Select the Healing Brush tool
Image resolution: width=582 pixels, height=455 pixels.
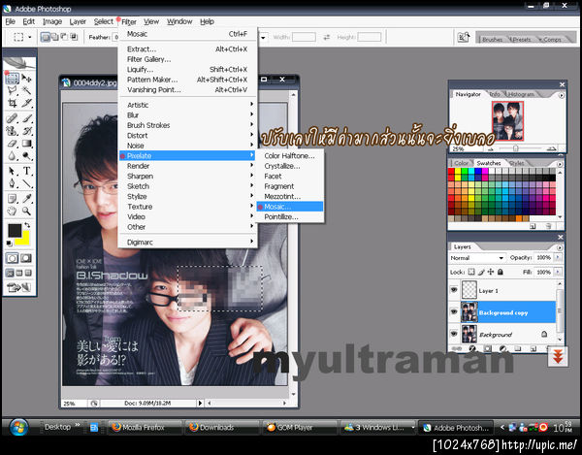[x=12, y=118]
